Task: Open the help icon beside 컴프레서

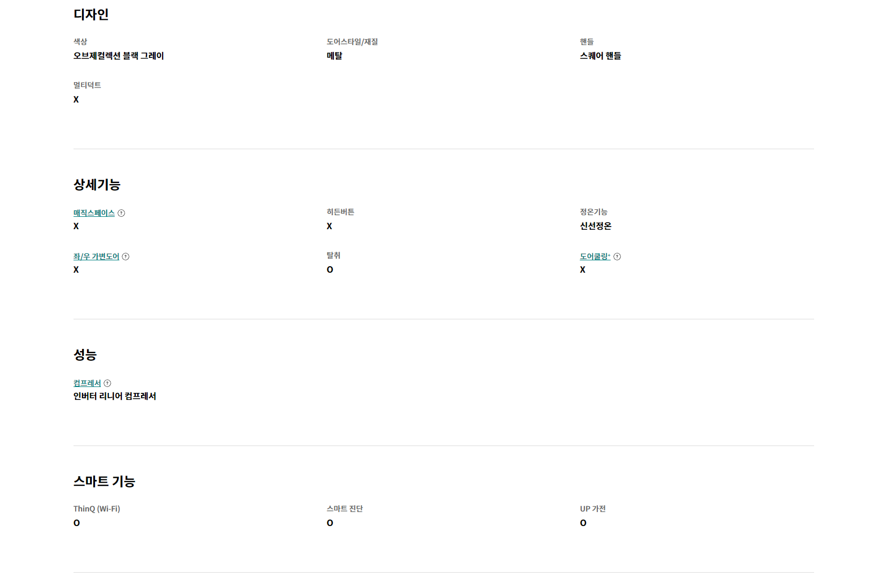Action: tap(107, 383)
